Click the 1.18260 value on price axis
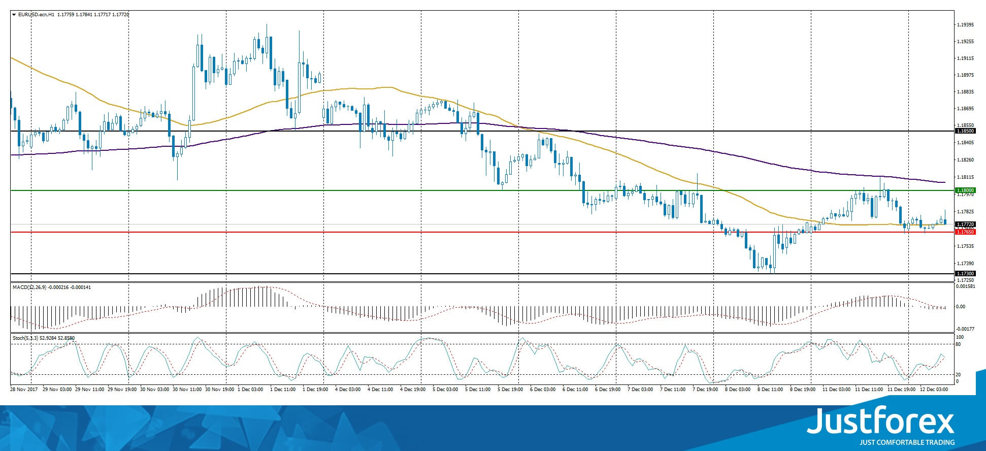 [965, 160]
